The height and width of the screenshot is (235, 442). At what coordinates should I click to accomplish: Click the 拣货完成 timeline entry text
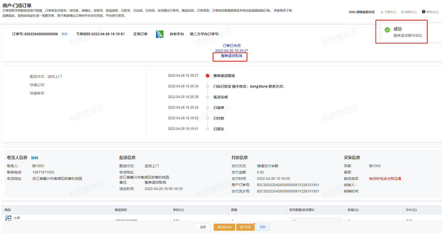[220, 97]
